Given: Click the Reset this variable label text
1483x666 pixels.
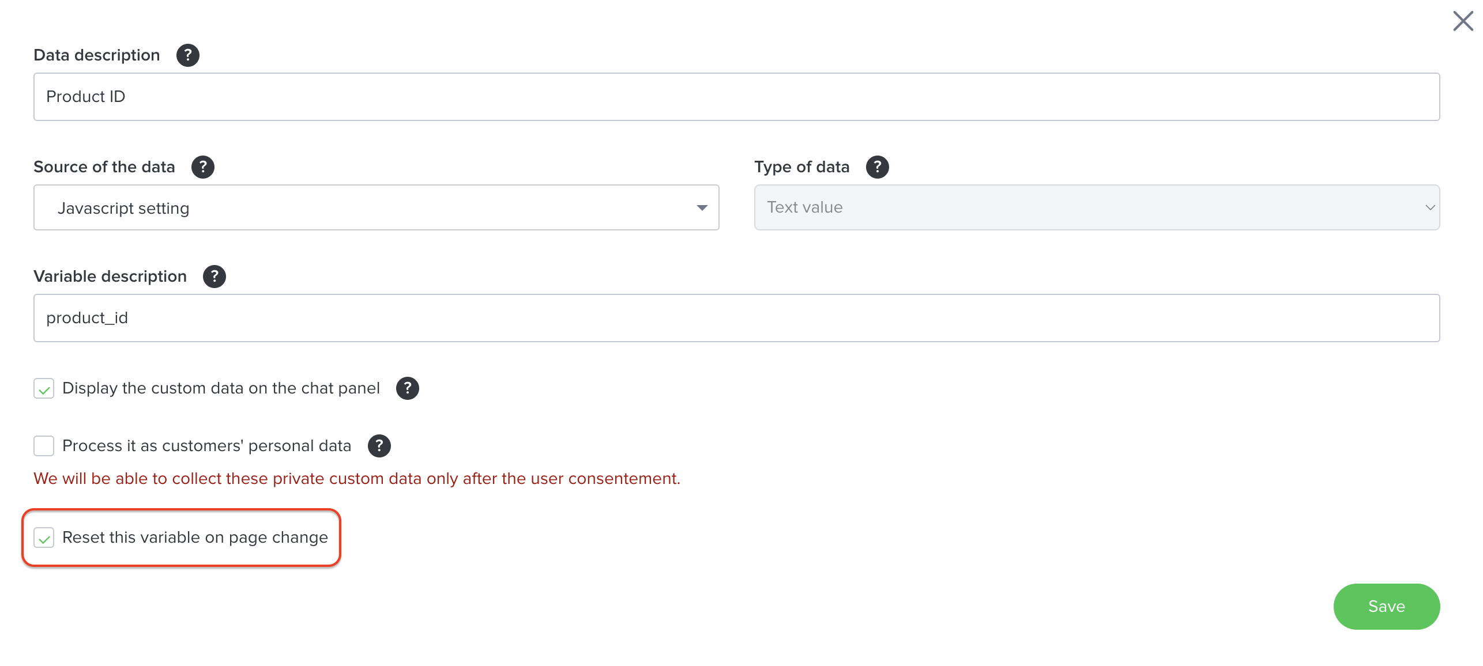Looking at the screenshot, I should 195,538.
